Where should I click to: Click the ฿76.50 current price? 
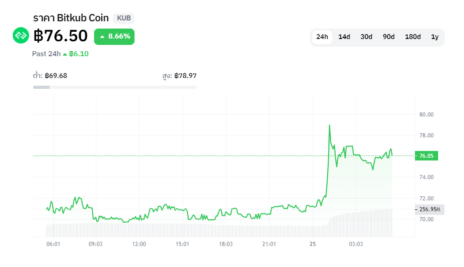point(60,36)
